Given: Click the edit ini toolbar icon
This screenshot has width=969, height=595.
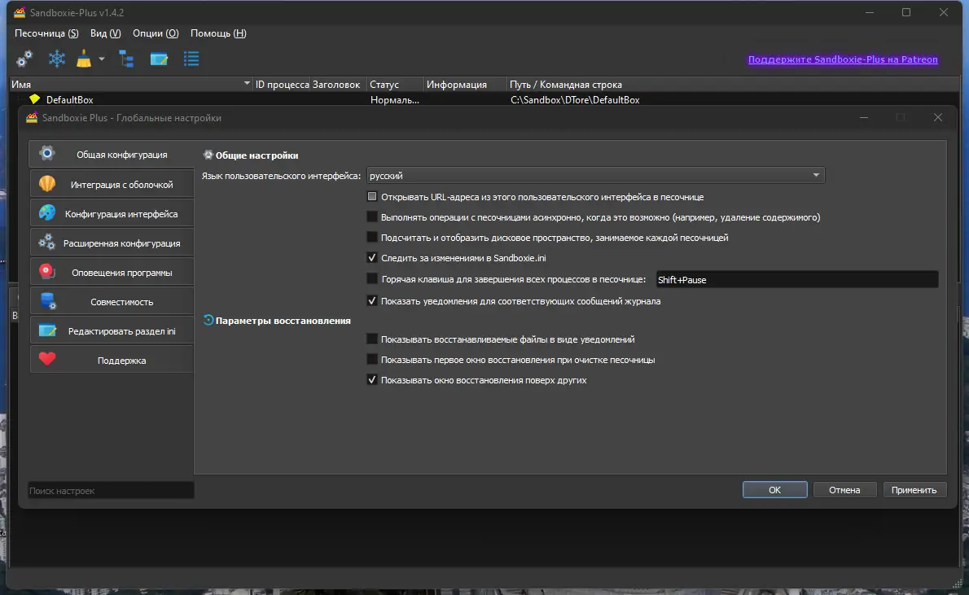Looking at the screenshot, I should click(x=159, y=59).
